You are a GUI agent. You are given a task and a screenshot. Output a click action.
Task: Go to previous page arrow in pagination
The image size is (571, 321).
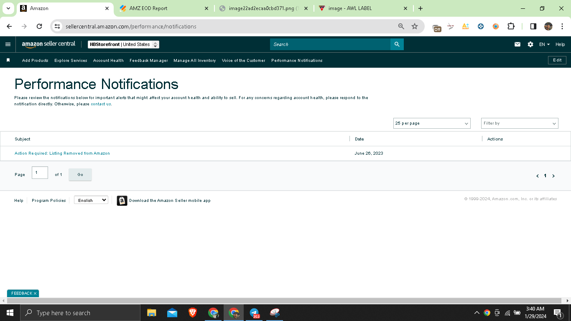(x=538, y=176)
